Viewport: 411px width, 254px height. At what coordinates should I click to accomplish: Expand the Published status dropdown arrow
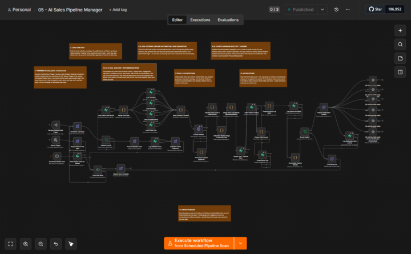pyautogui.click(x=322, y=10)
